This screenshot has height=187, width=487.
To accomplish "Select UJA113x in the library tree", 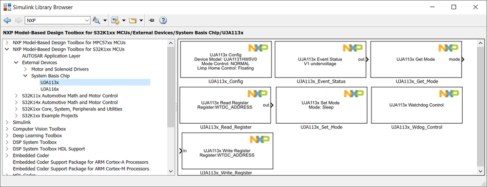I will point(49,82).
